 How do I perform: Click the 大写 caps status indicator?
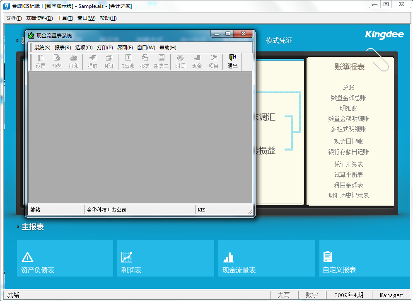(x=284, y=295)
